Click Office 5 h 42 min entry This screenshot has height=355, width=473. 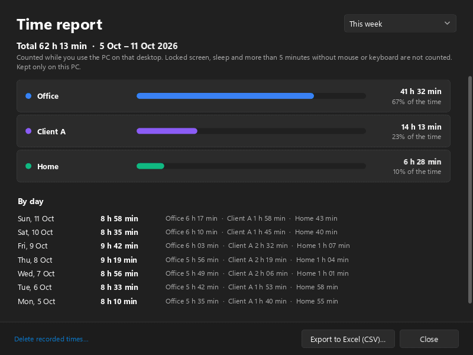click(192, 287)
